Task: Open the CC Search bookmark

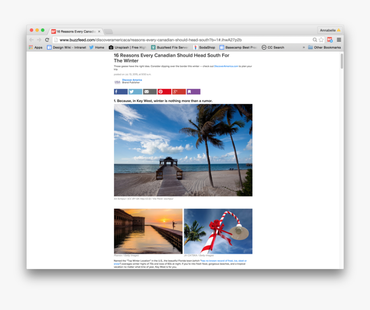Action: point(273,47)
